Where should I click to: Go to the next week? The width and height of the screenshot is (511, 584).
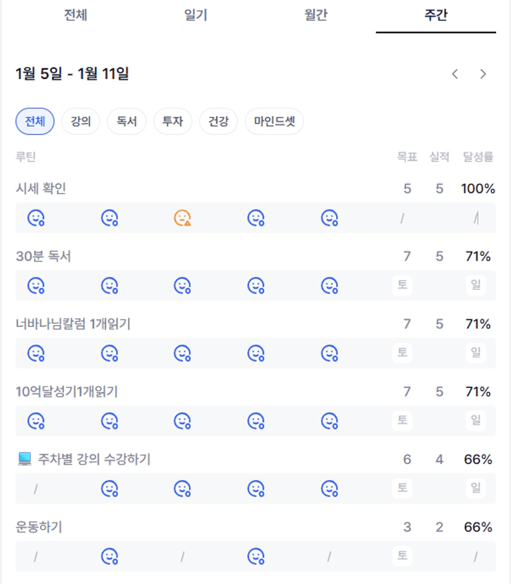483,74
